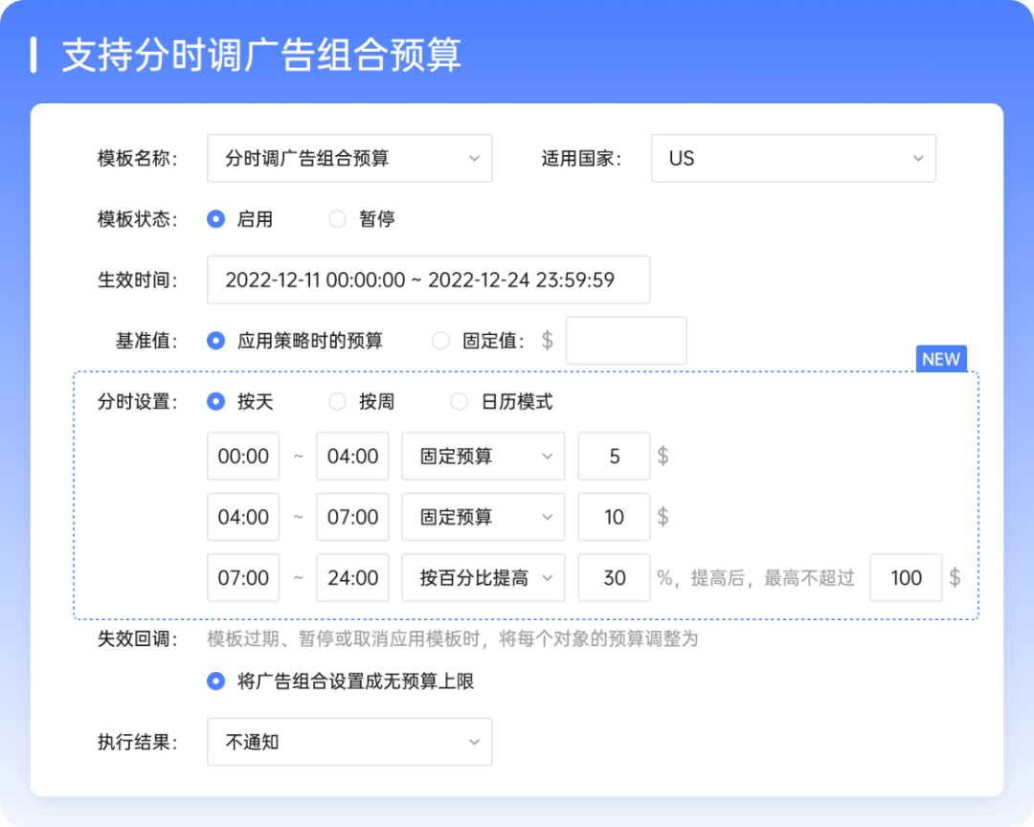This screenshot has height=827, width=1034.
Task: Open the 按百分比提高 dropdown
Action: point(483,578)
